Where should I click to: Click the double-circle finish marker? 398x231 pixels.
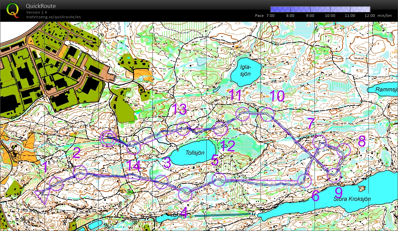pyautogui.click(x=108, y=138)
